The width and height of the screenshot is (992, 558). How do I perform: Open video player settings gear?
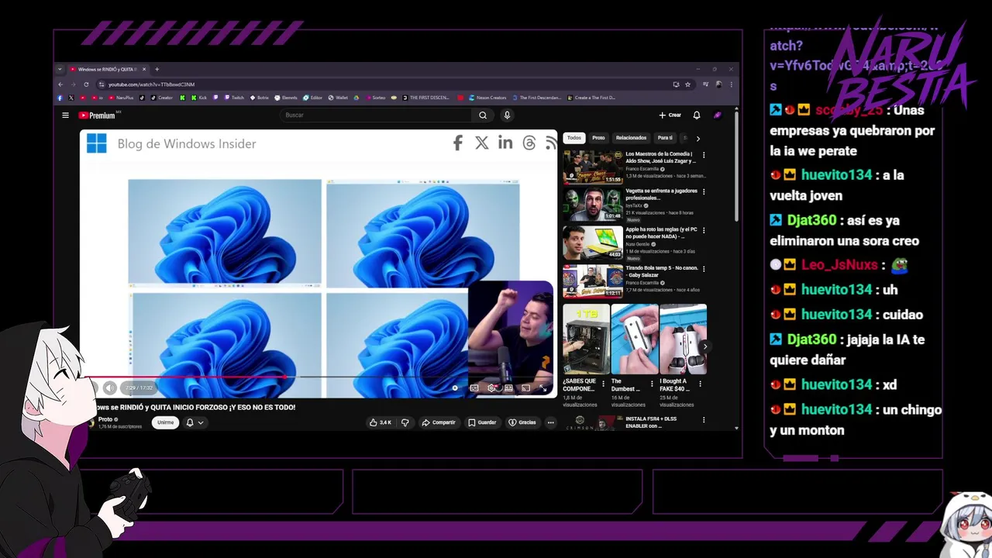click(491, 387)
